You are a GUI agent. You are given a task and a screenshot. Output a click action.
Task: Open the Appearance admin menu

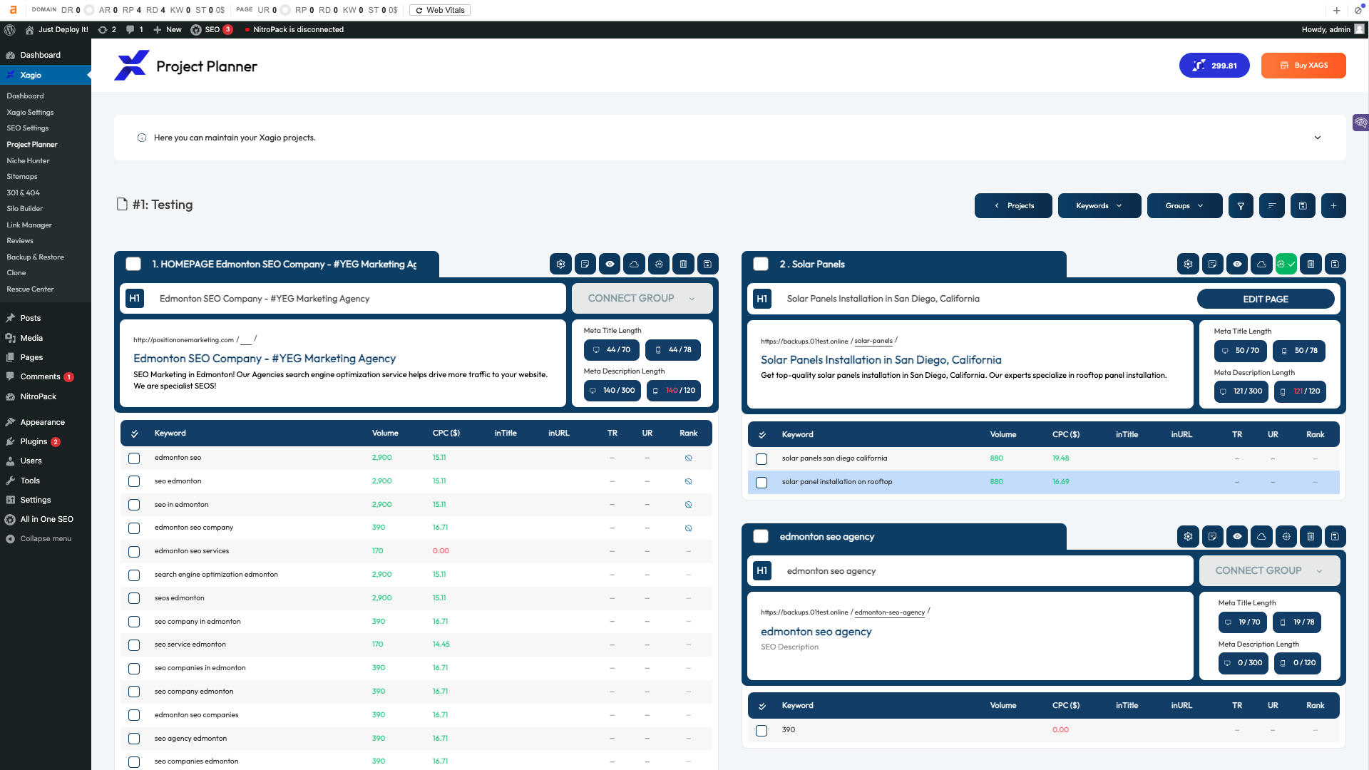click(42, 422)
